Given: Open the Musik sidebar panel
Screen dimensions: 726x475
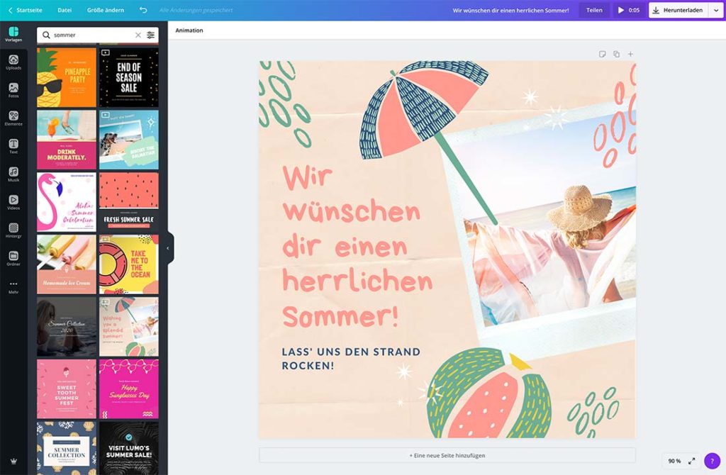Looking at the screenshot, I should pos(13,174).
